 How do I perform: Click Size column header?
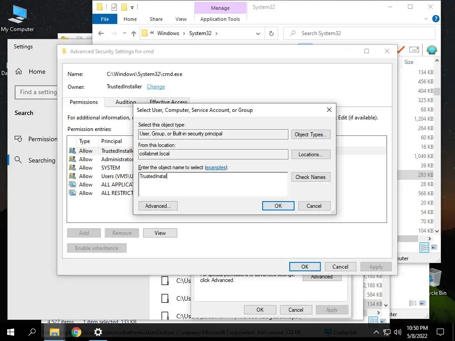click(409, 62)
